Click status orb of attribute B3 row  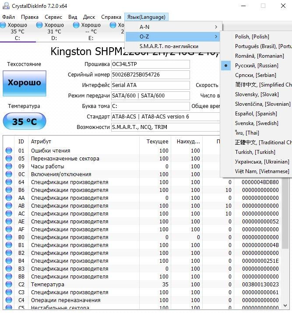click(x=9, y=268)
